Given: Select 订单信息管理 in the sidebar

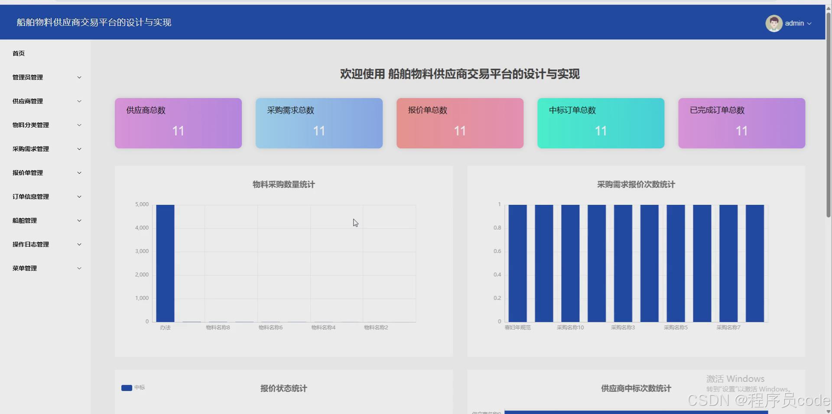Looking at the screenshot, I should [45, 196].
